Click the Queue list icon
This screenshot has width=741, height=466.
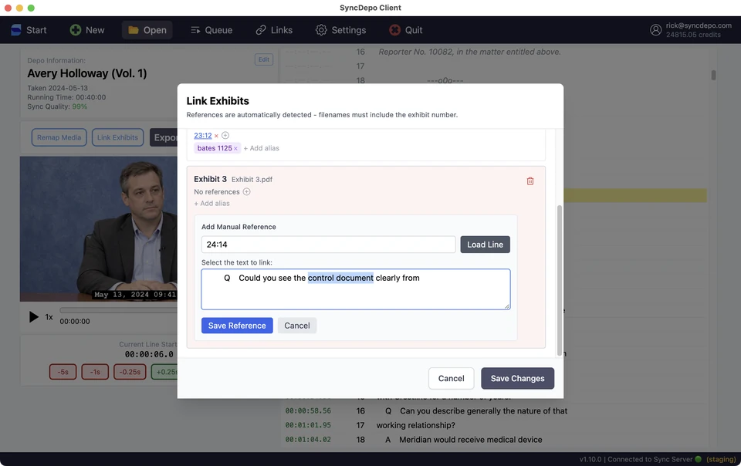[195, 30]
